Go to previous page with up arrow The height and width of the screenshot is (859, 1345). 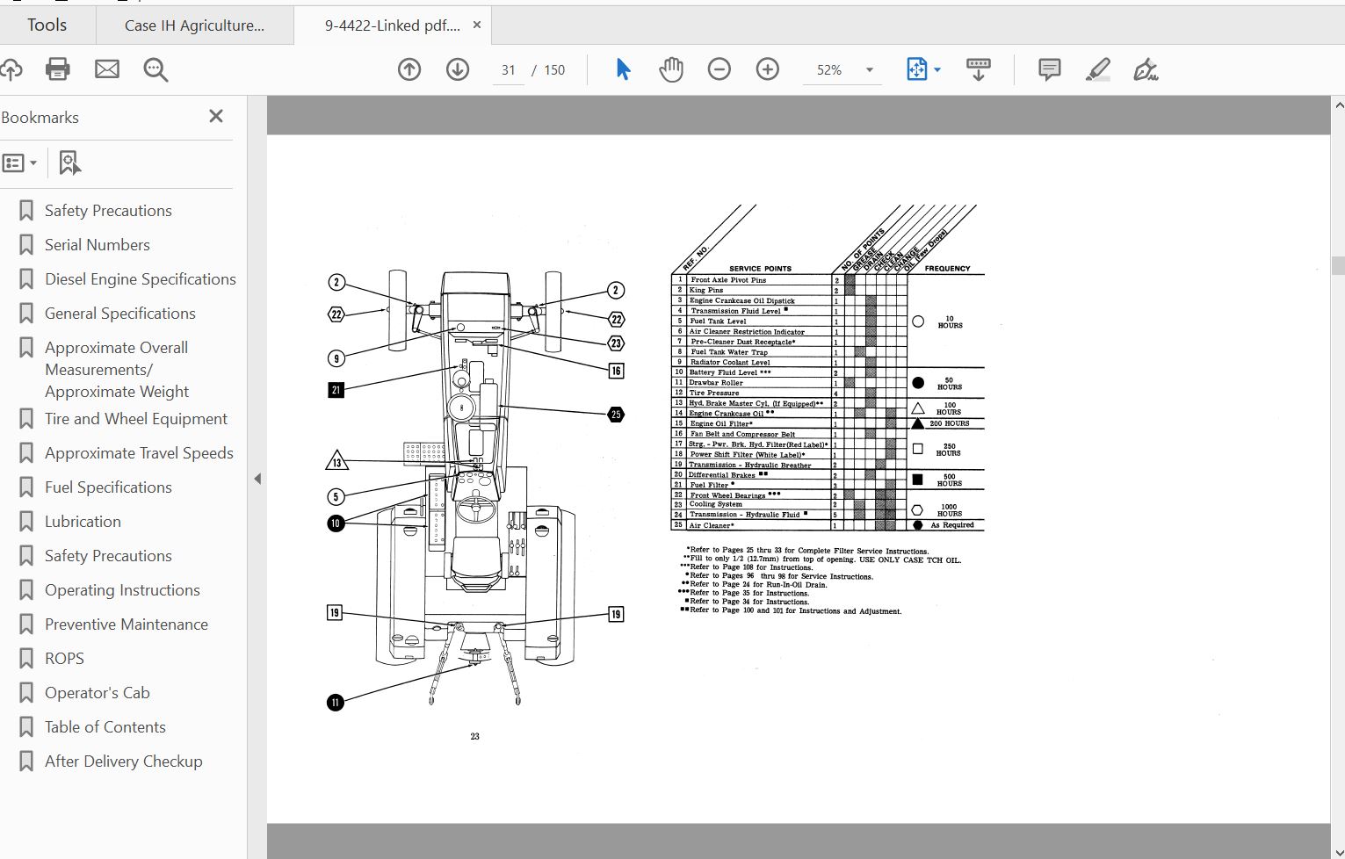tap(409, 69)
